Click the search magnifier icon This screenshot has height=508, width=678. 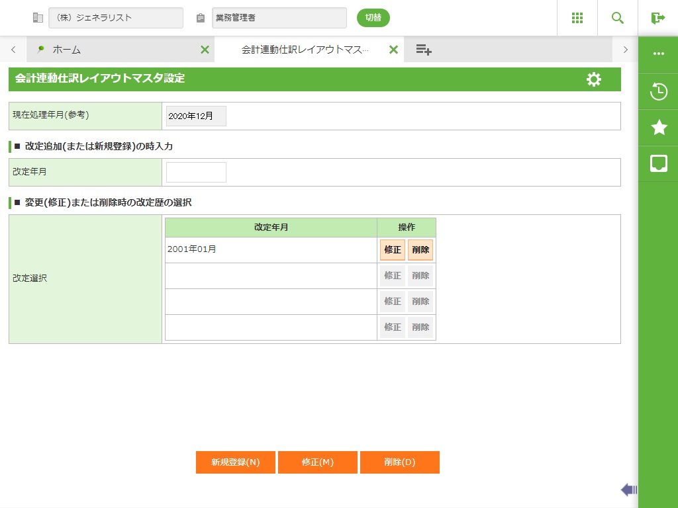click(x=618, y=18)
